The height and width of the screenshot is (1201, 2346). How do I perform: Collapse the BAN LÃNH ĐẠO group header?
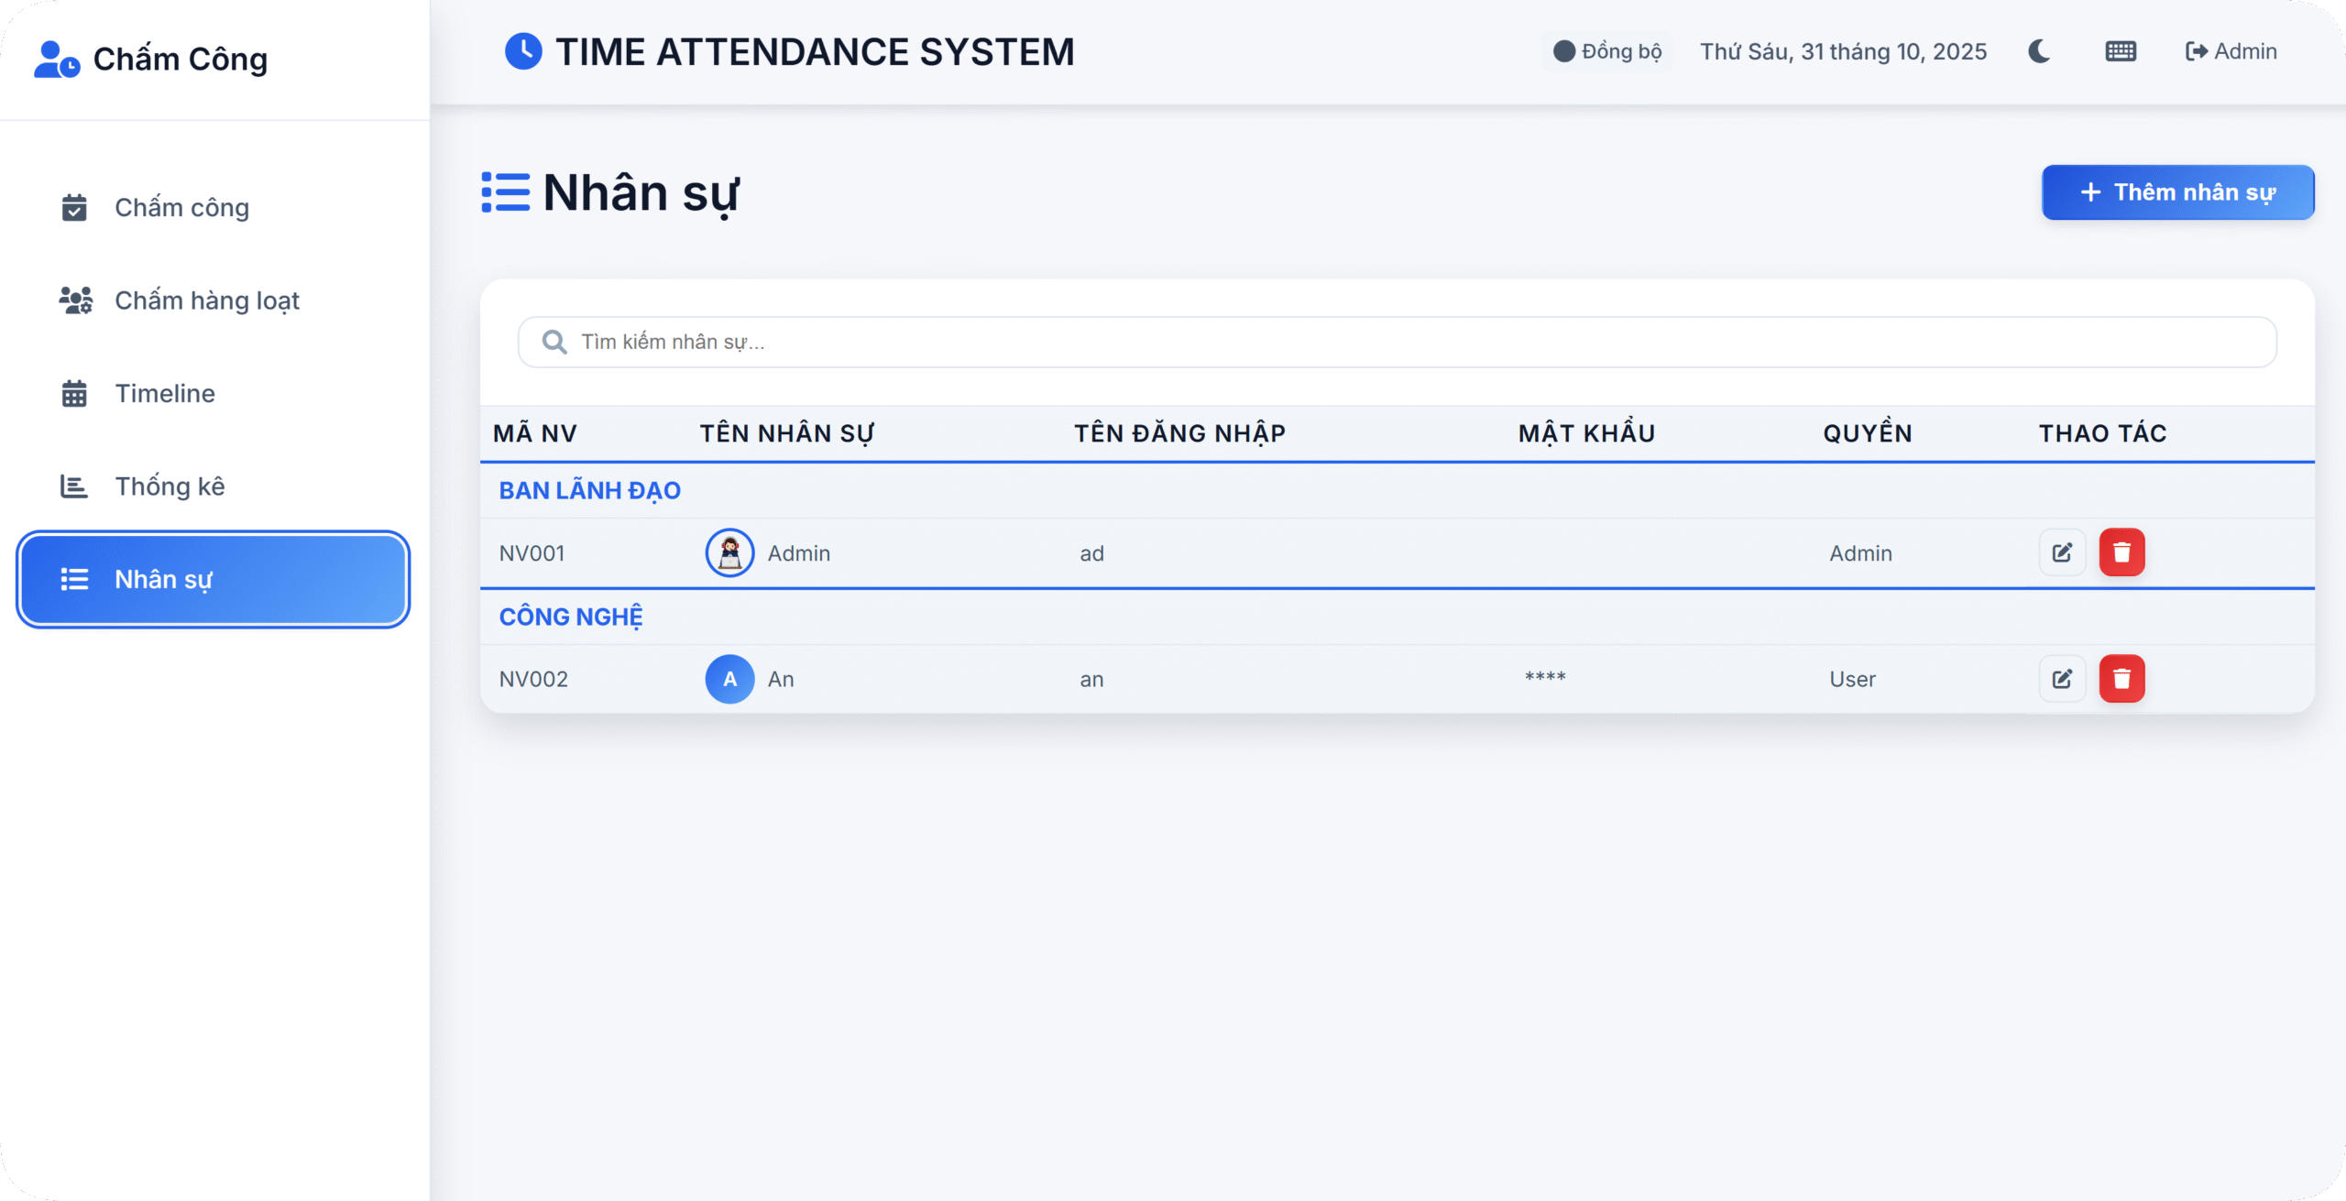[589, 491]
